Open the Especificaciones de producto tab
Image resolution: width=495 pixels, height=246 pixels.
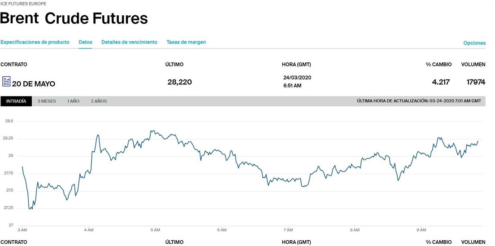click(35, 42)
